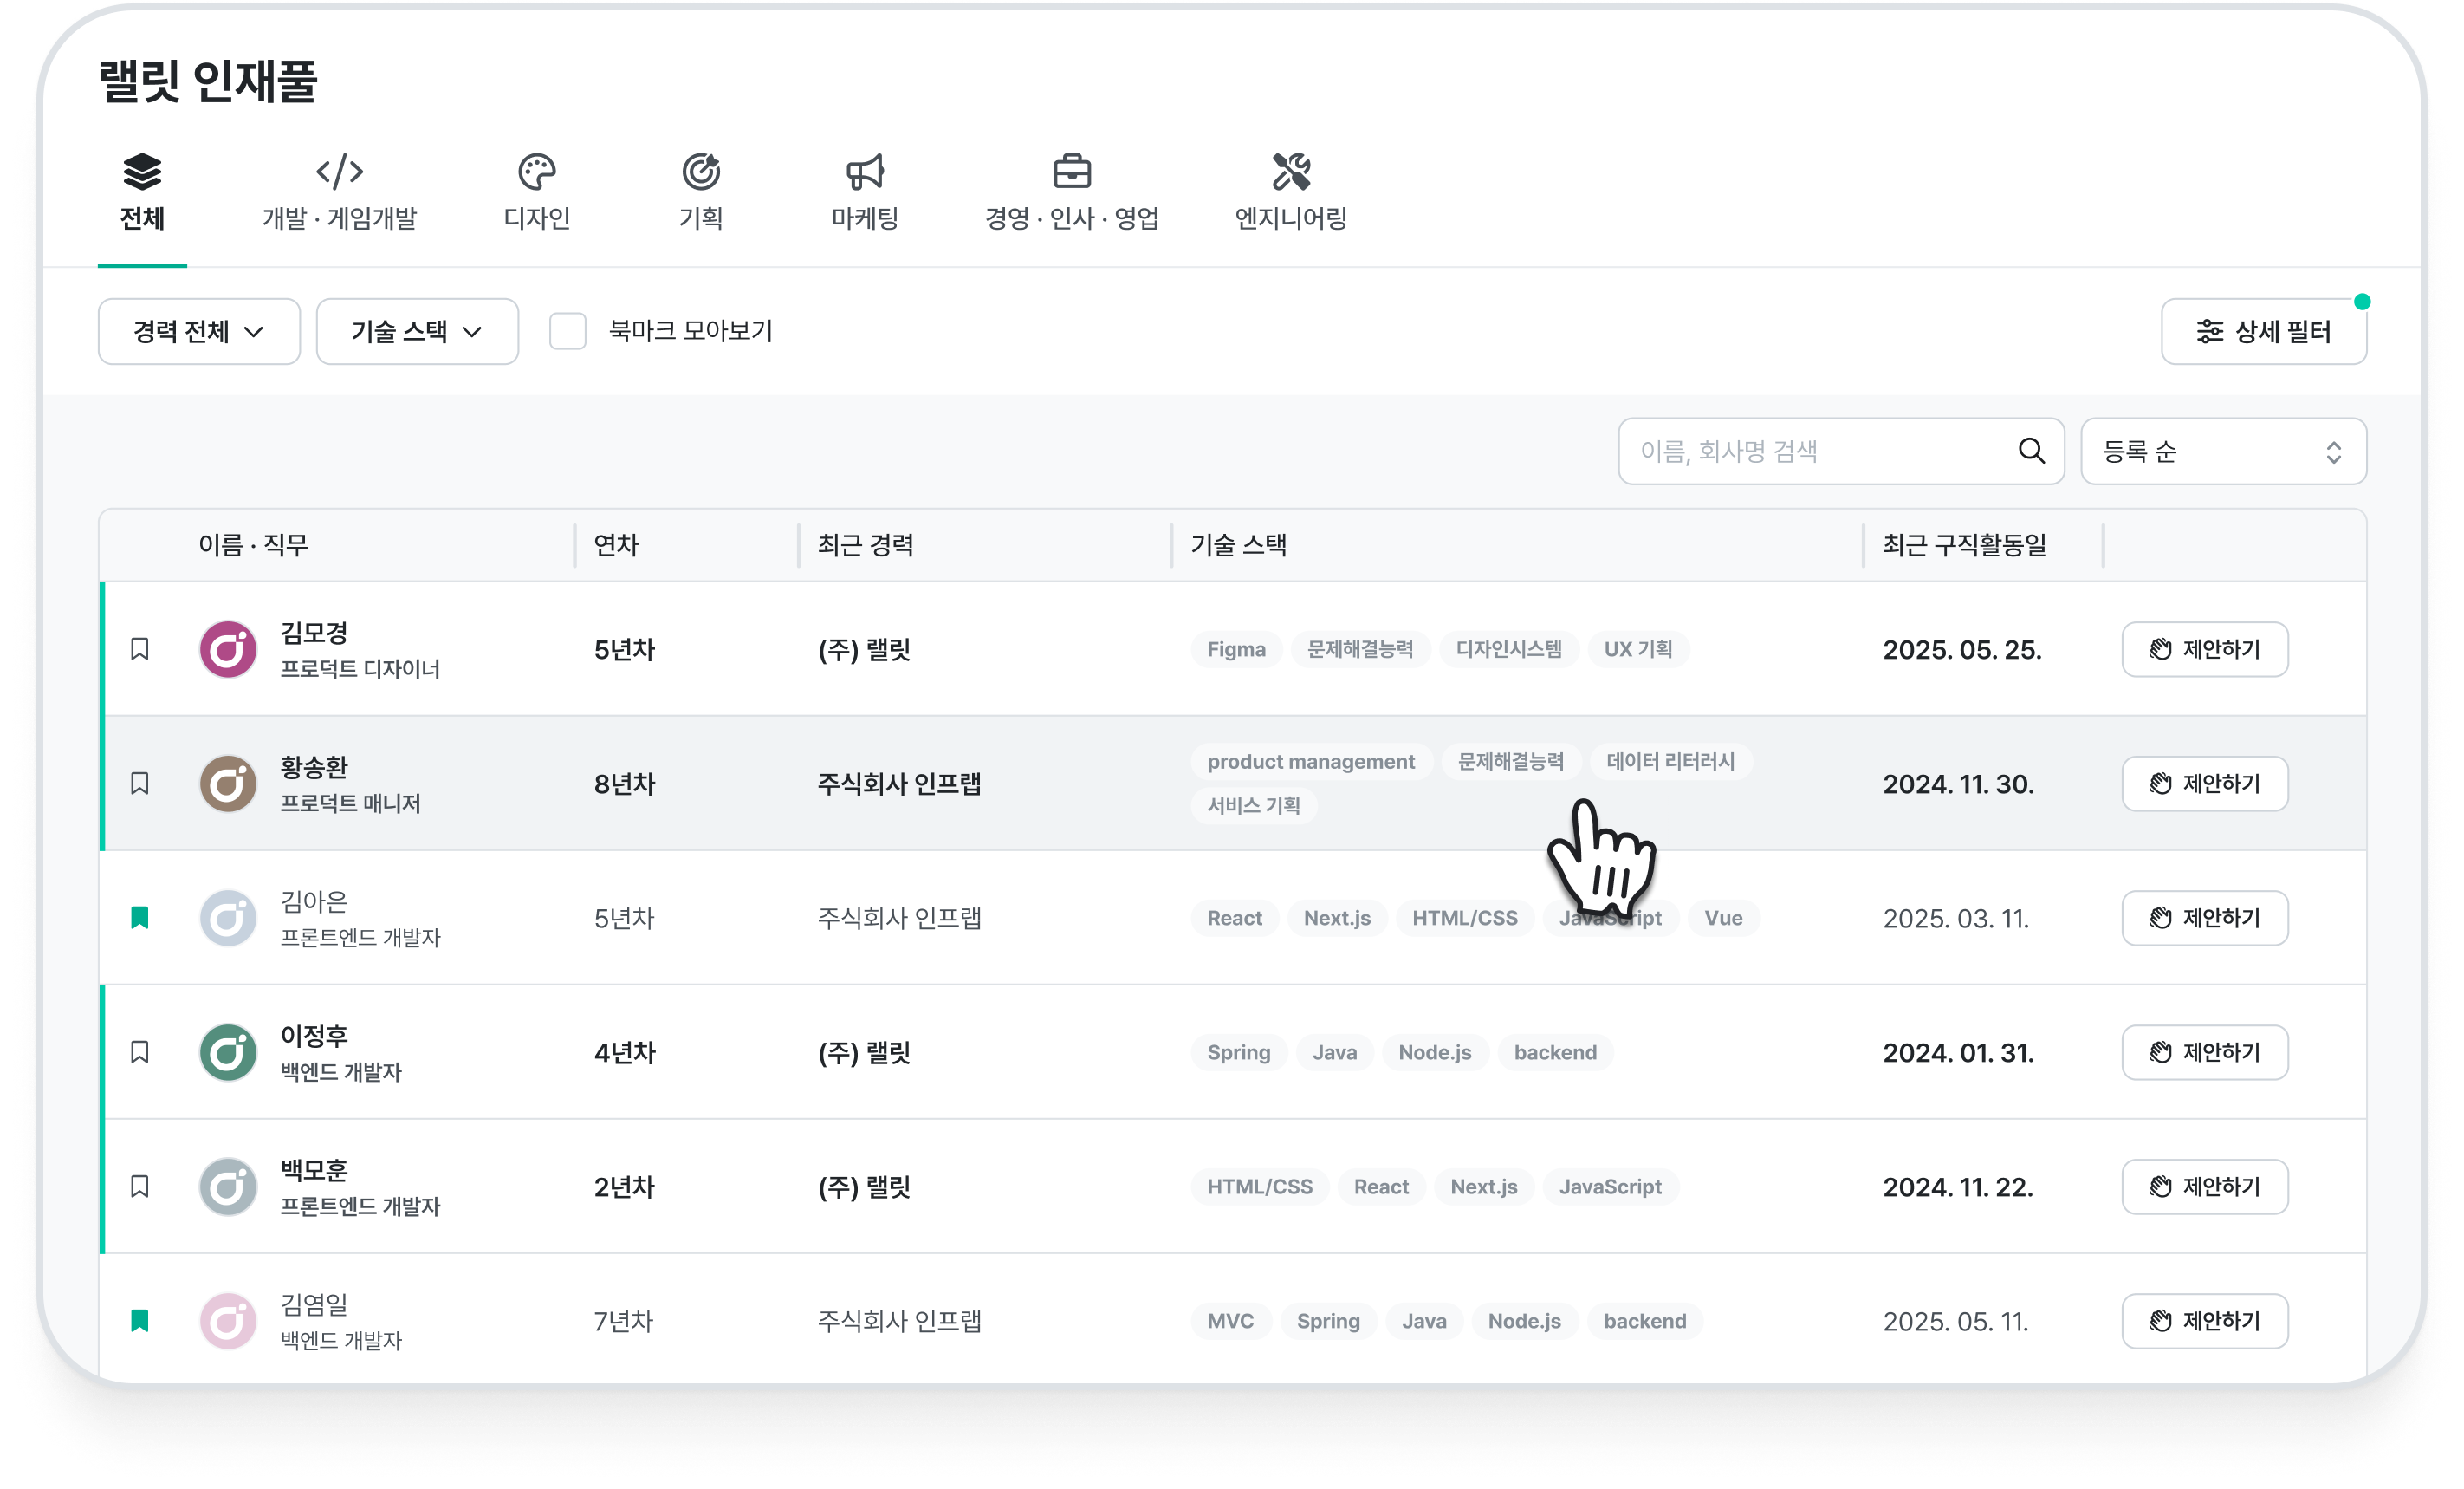Click the 디자인시스템 skill tag
Screen dimensions: 2464x1489
[x=1508, y=649]
